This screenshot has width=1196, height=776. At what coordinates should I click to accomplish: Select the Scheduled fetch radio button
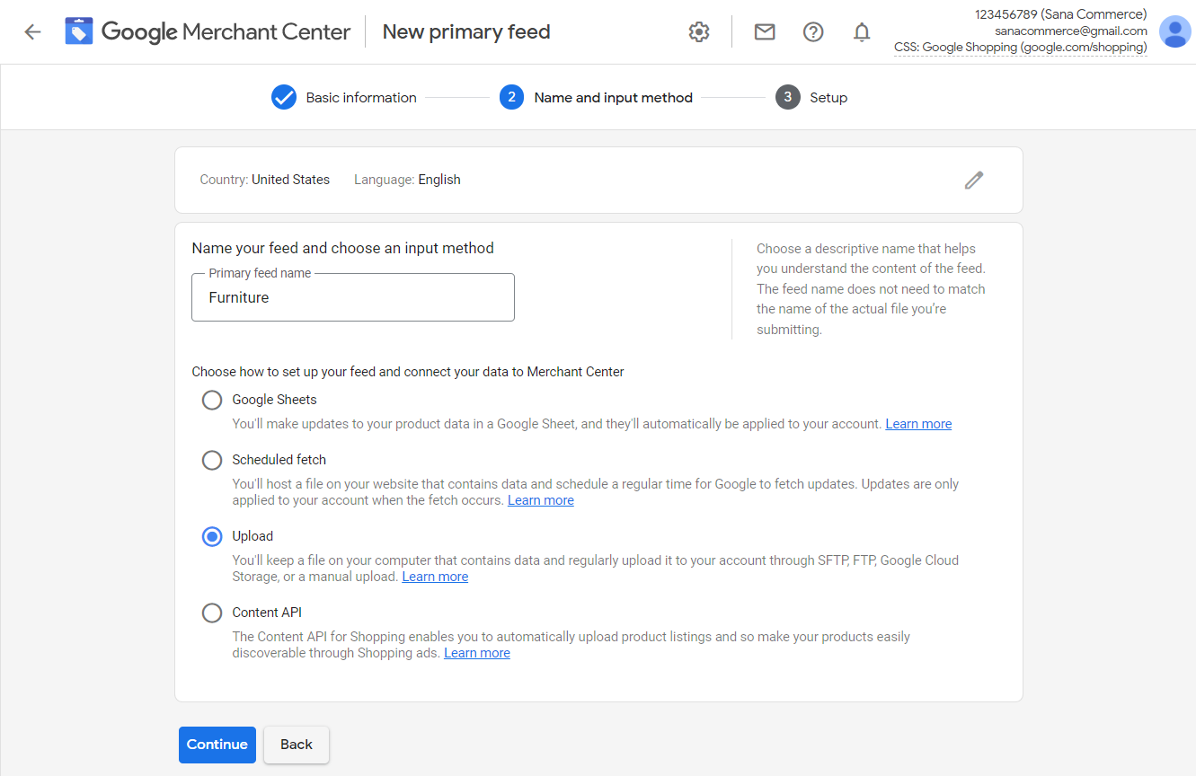[x=212, y=460]
